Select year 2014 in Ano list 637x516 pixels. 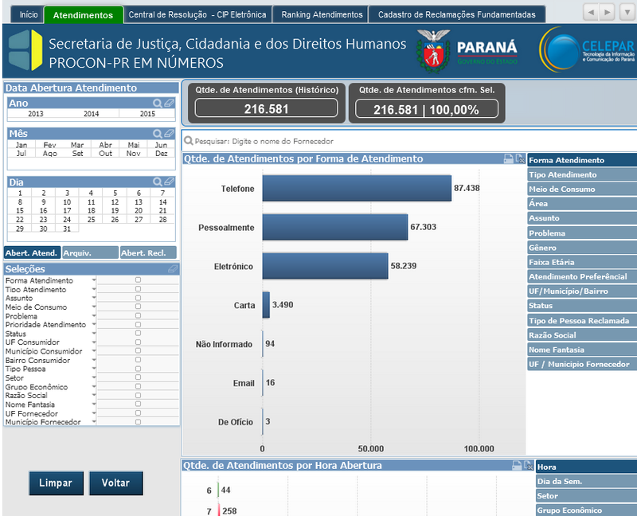92,114
